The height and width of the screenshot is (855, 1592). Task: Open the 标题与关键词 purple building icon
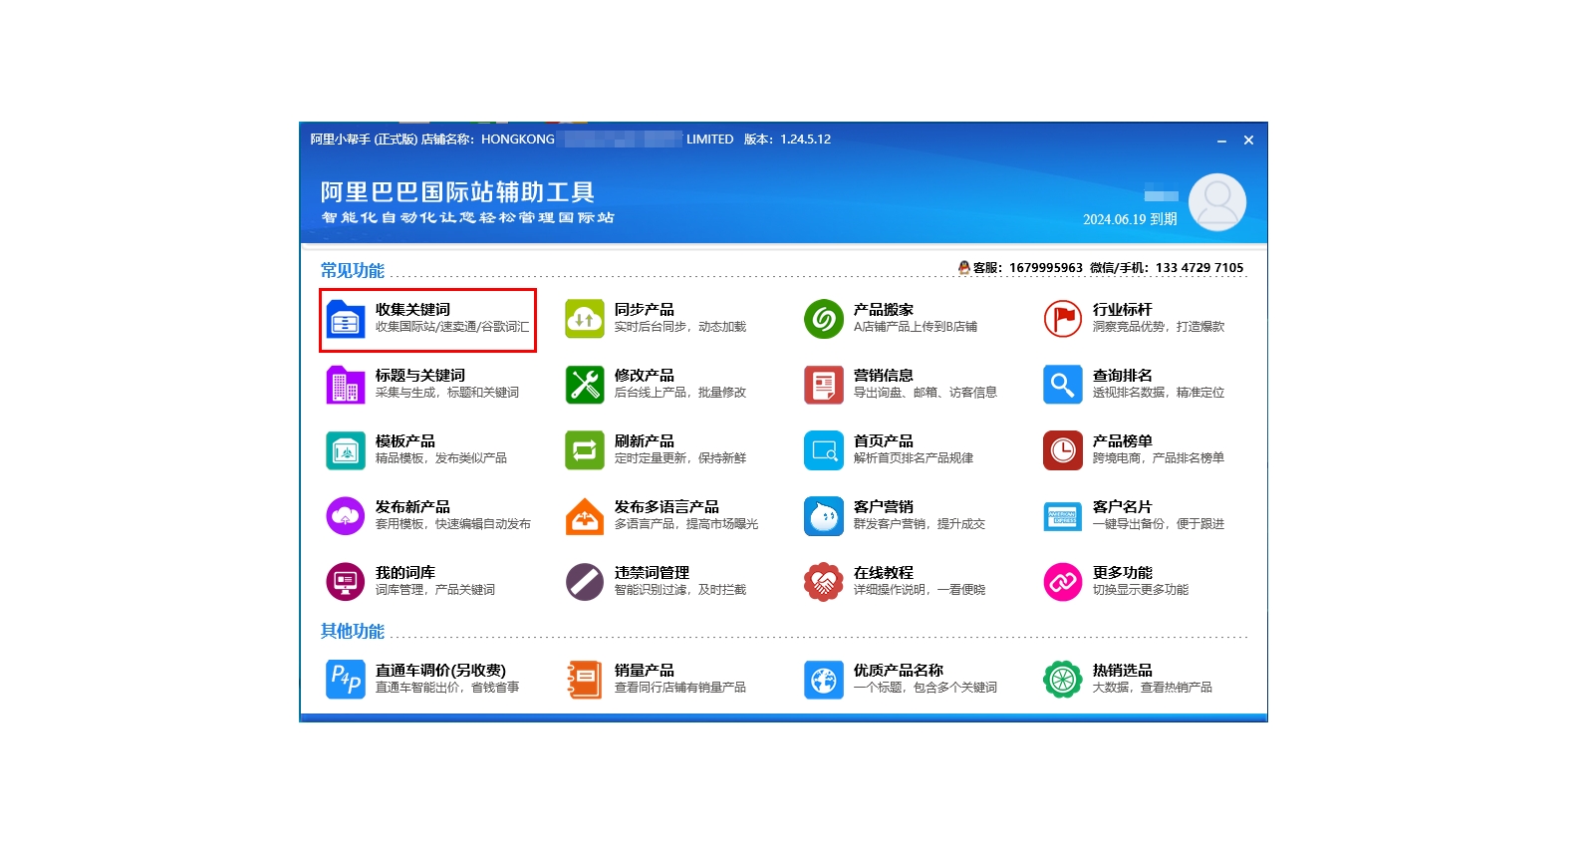(x=345, y=385)
